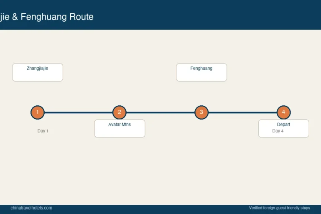Viewport: 321px width, 214px height.
Task: Select the Depart label card
Action: tap(283, 128)
